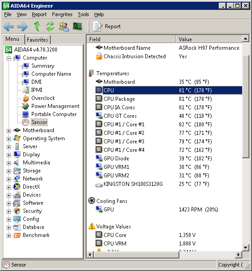Image resolution: width=252 pixels, height=271 pixels.
Task: Click the horizontal scrollbar right arrow
Action: [239, 254]
